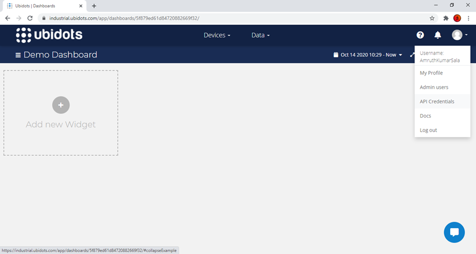
Task: Select My Profile from the user menu
Action: 442,73
